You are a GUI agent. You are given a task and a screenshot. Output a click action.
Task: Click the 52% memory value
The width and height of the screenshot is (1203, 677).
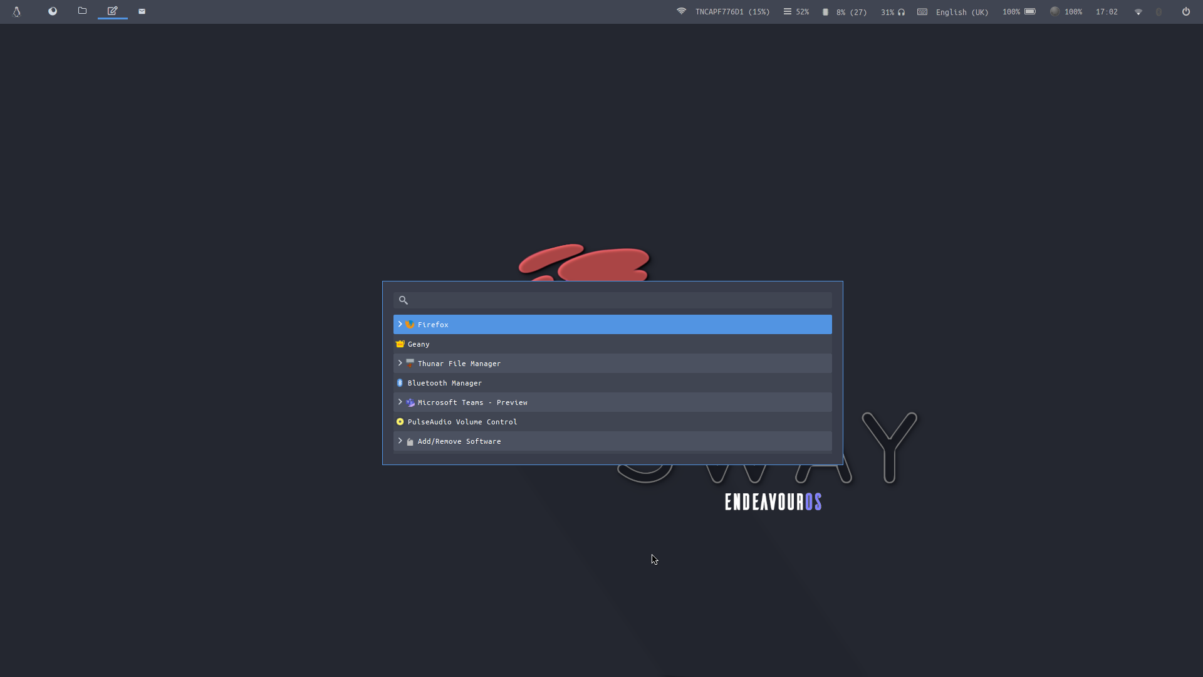pyautogui.click(x=803, y=12)
